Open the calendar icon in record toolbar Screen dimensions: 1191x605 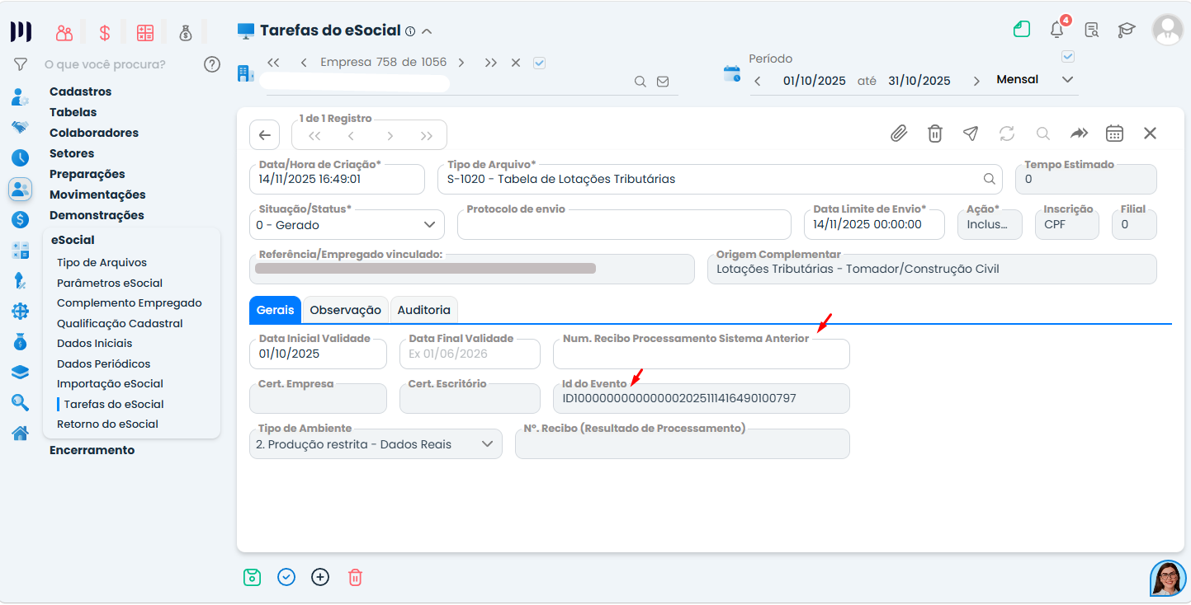pos(1114,134)
